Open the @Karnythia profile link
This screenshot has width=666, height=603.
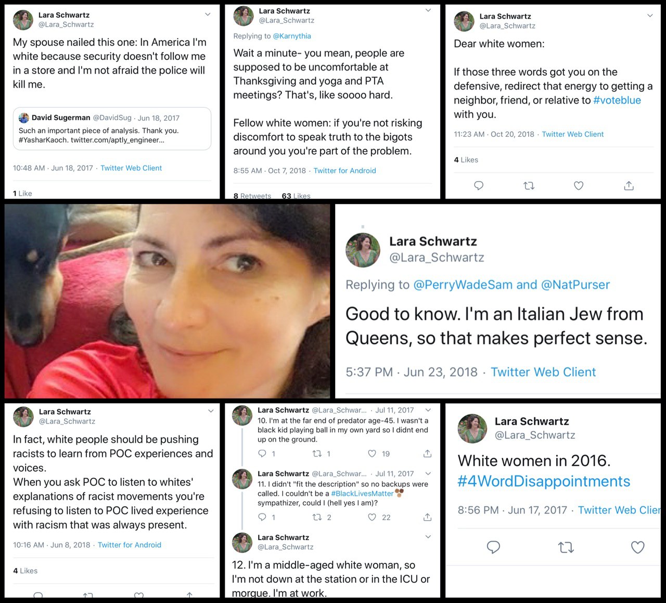[x=292, y=36]
